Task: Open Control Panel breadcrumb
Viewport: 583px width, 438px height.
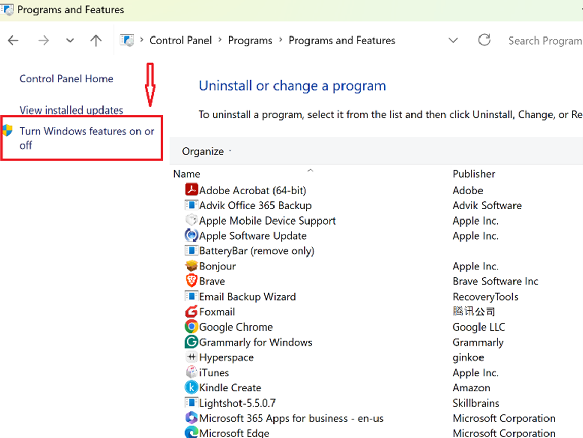Action: pos(180,40)
